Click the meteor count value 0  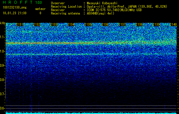(40, 13)
